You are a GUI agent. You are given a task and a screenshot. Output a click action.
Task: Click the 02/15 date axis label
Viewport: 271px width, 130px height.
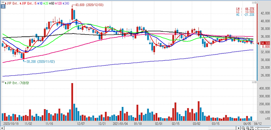coord(176,124)
